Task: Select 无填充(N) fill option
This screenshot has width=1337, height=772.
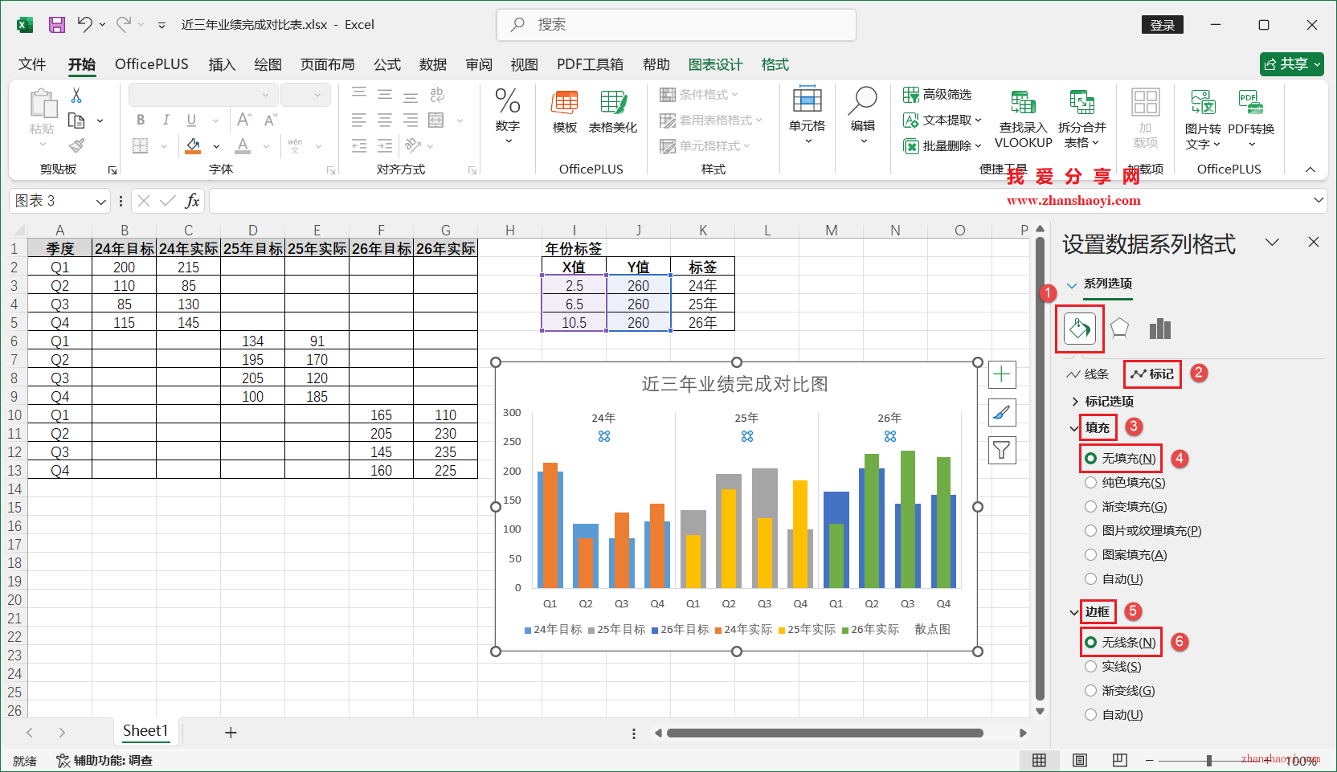Action: 1121,459
